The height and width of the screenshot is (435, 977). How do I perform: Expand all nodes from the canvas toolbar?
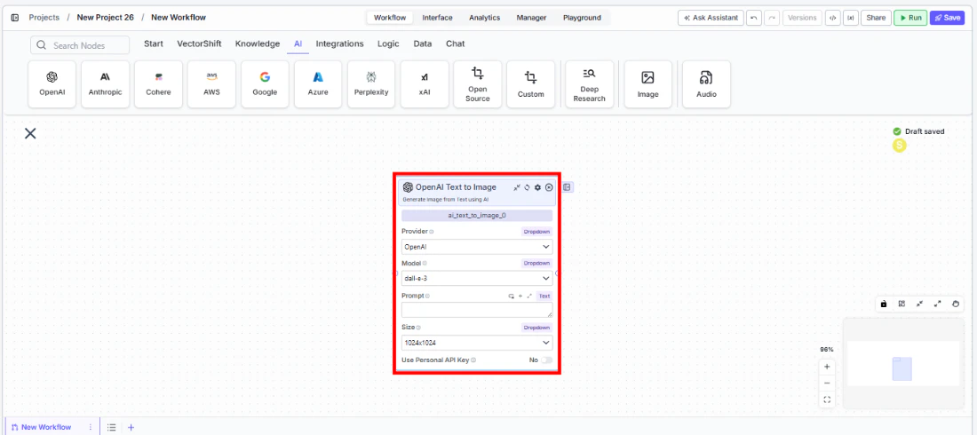(938, 304)
